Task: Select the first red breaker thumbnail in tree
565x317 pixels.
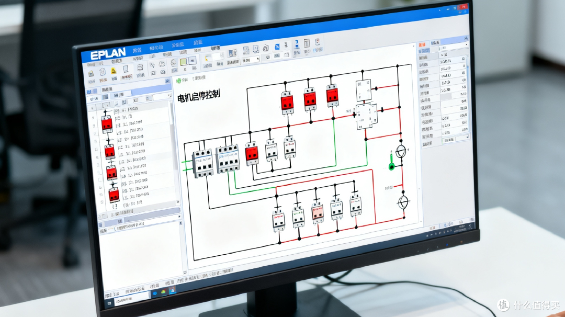Action: pyautogui.click(x=107, y=124)
